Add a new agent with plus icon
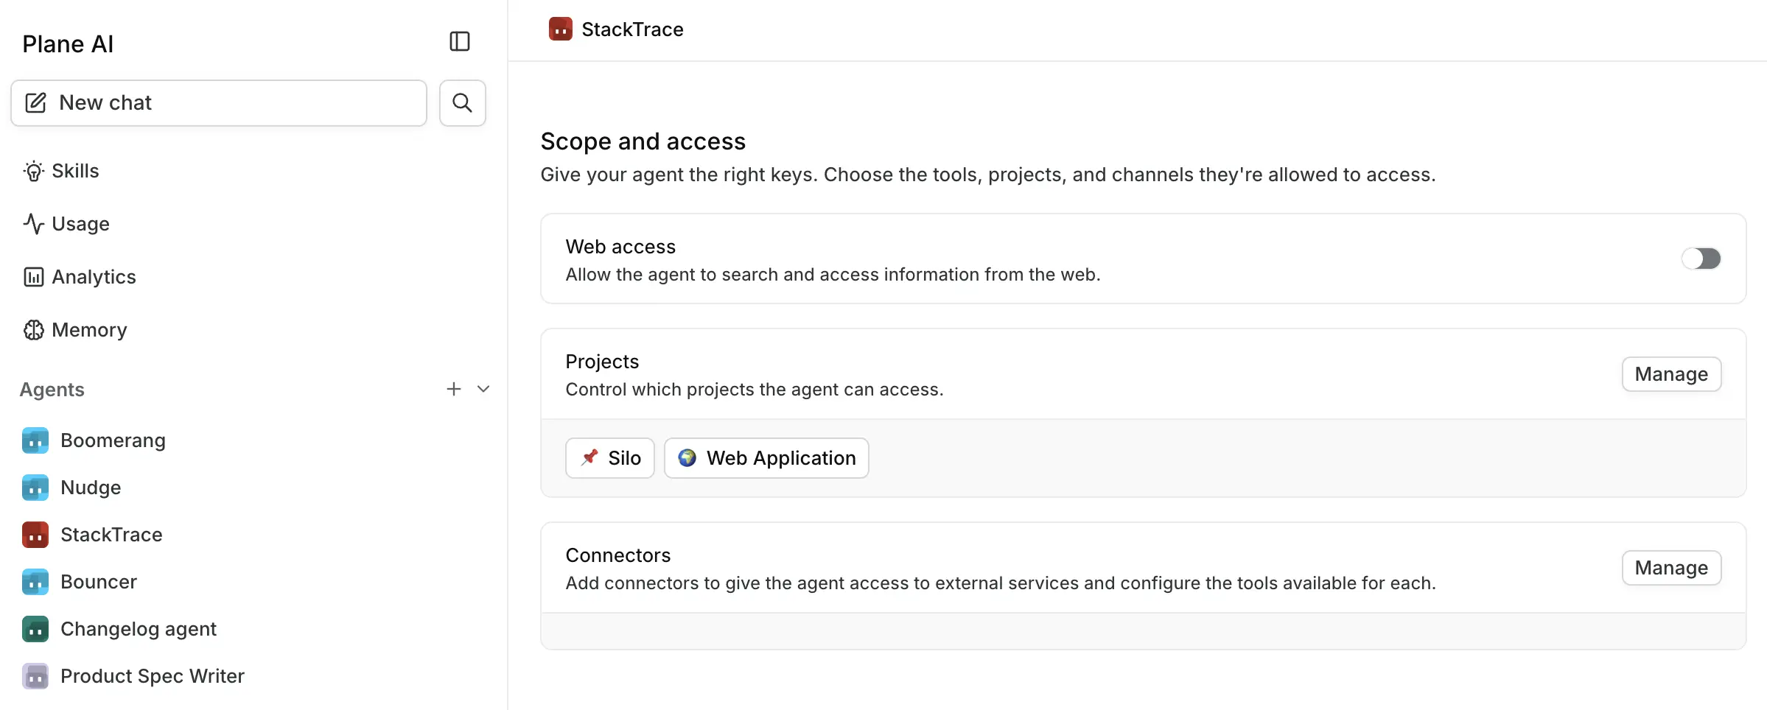1767x710 pixels. click(454, 389)
